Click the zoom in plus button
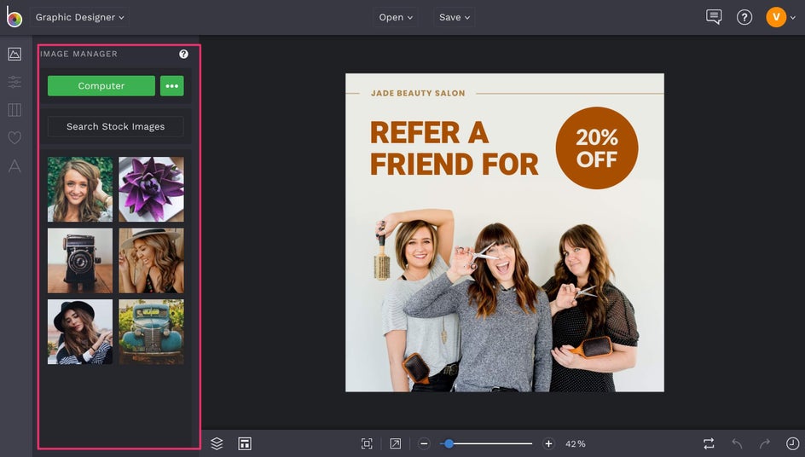805x457 pixels. (x=548, y=443)
